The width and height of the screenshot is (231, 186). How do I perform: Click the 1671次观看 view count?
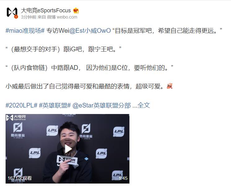pyautogui.click(x=20, y=178)
